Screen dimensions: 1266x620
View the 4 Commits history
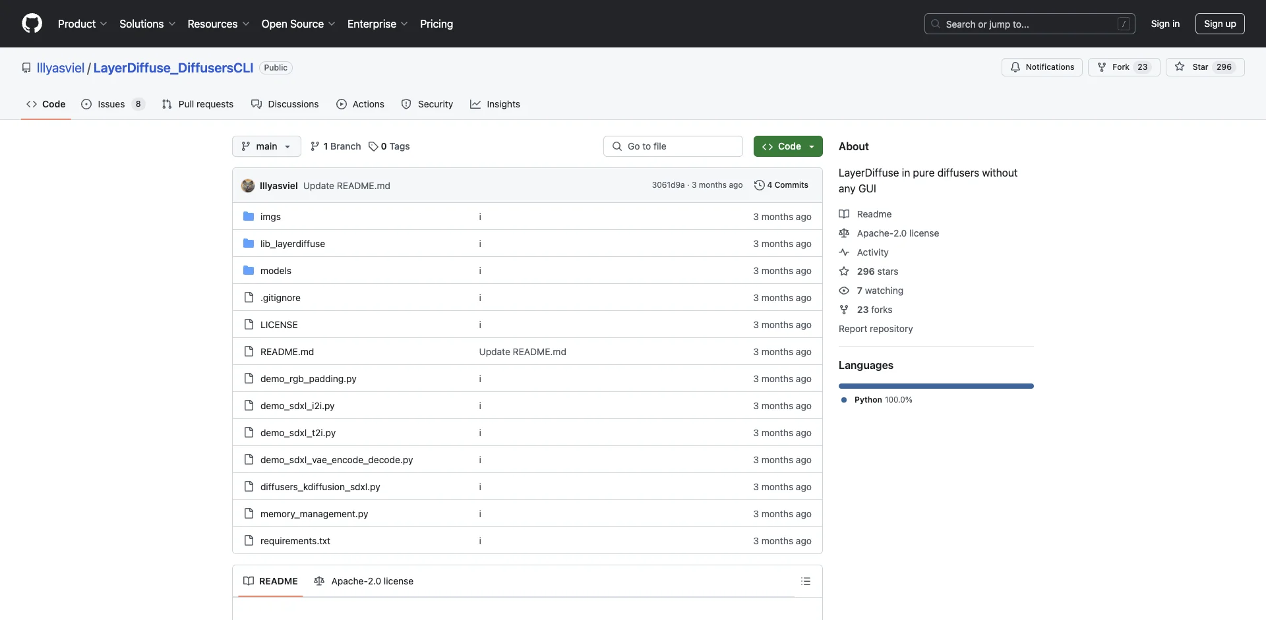(x=781, y=185)
